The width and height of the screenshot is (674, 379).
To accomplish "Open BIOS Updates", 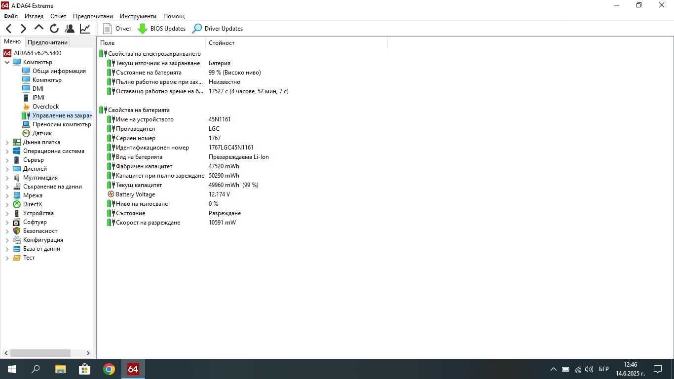I will (x=161, y=29).
